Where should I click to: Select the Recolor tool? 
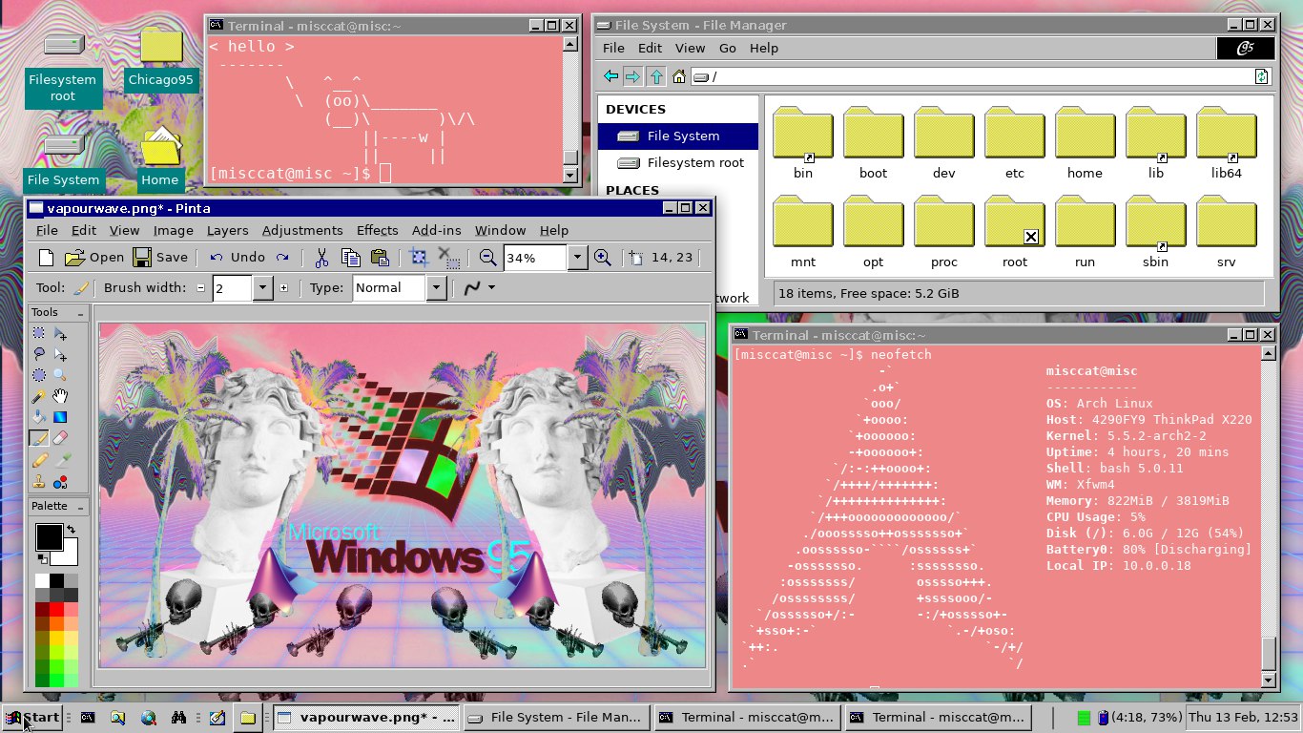60,481
